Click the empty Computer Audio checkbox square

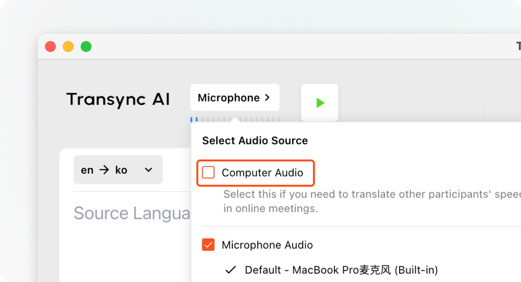[x=209, y=173]
